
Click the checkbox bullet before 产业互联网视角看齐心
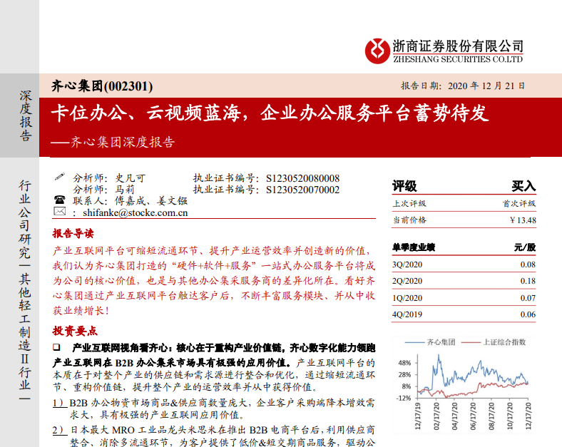pyautogui.click(x=56, y=346)
